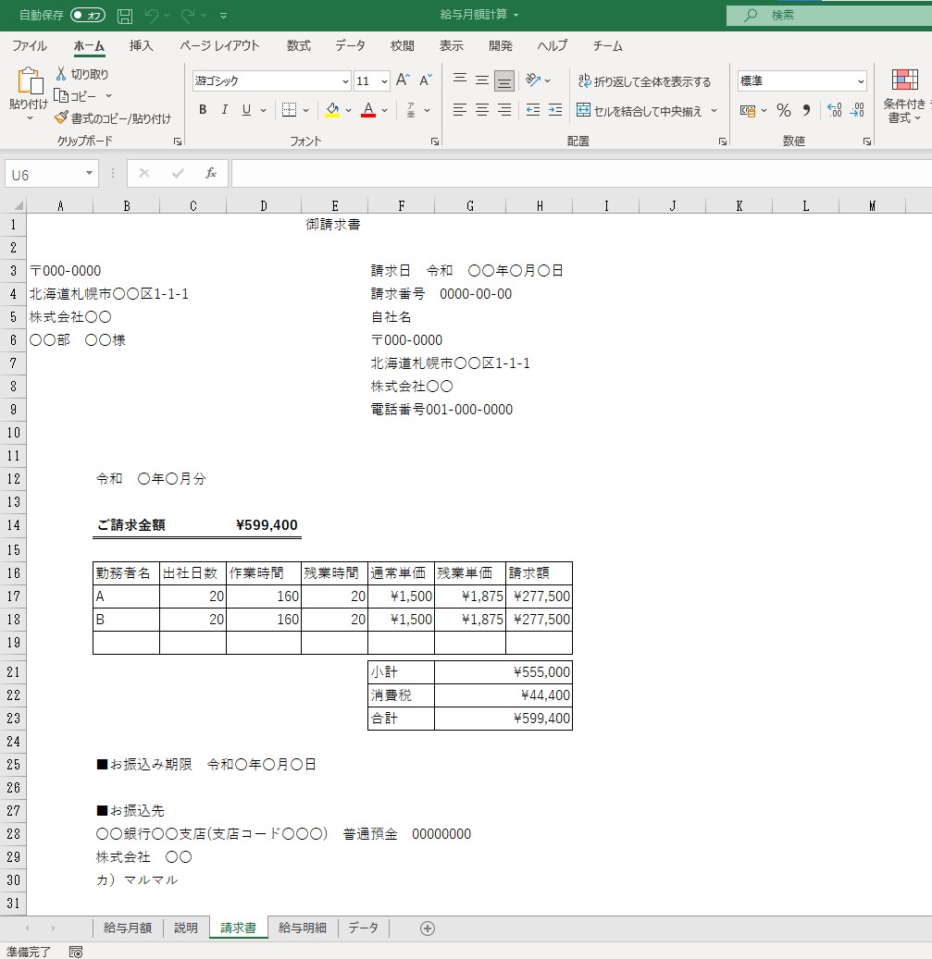Click the align right icon

click(504, 110)
